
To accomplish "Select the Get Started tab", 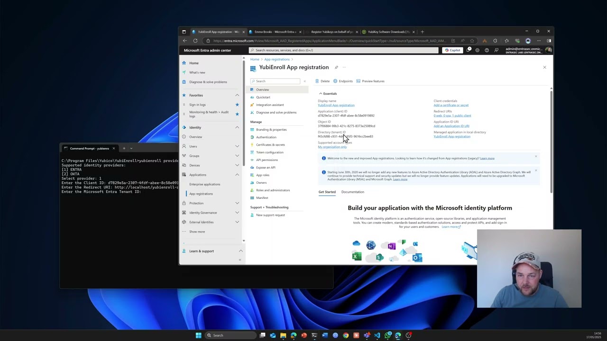I will click(327, 192).
